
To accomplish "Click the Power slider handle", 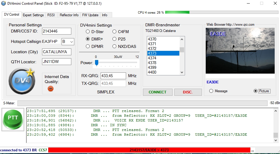I will pos(96,63).
